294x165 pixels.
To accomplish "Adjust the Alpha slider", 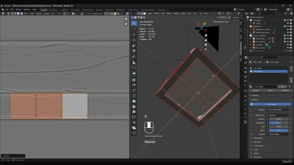I will coord(278,130).
